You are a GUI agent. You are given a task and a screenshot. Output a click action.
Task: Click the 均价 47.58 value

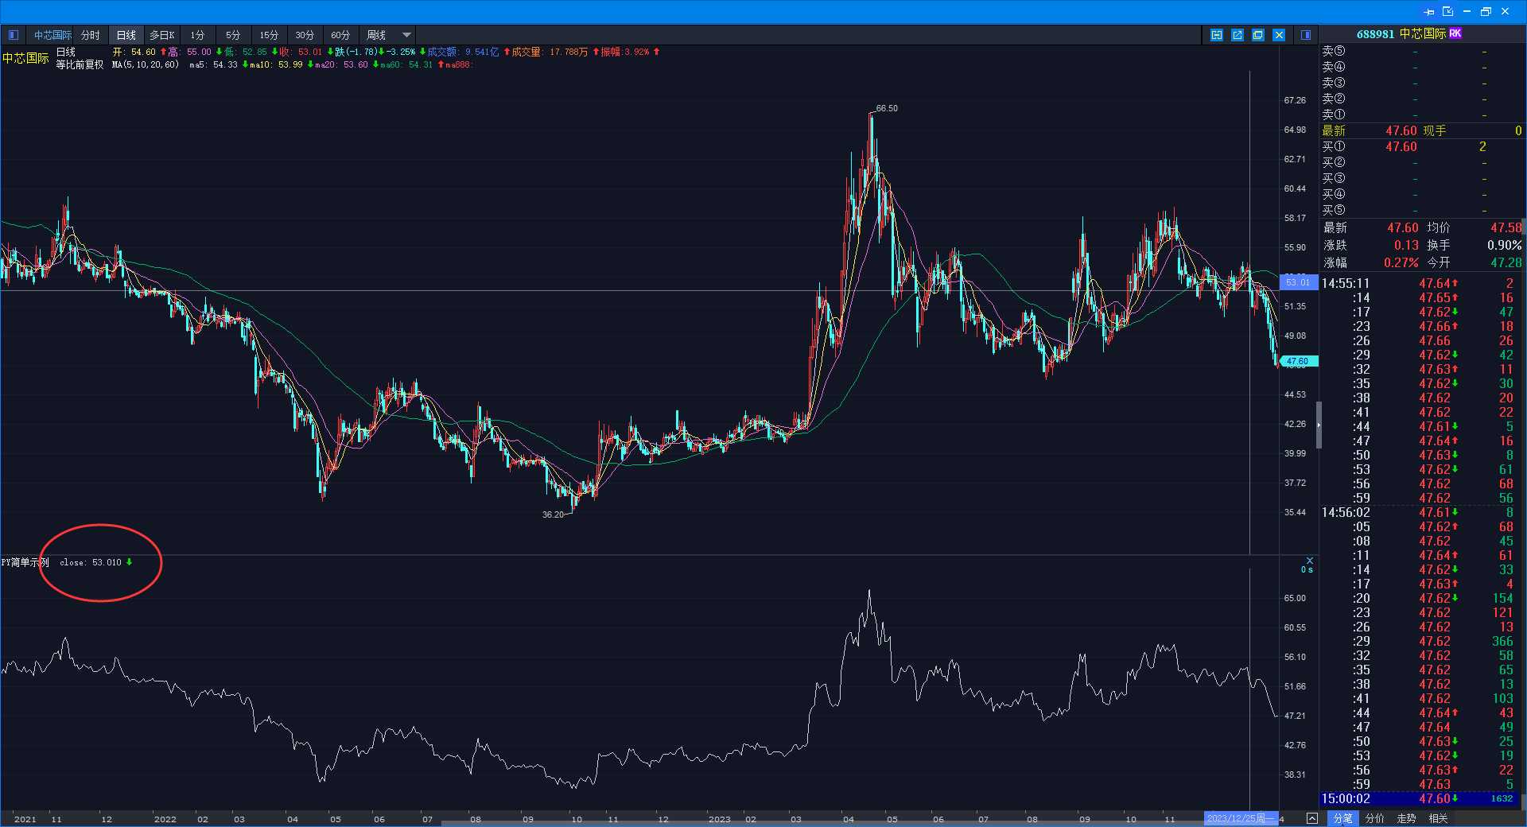(1506, 227)
